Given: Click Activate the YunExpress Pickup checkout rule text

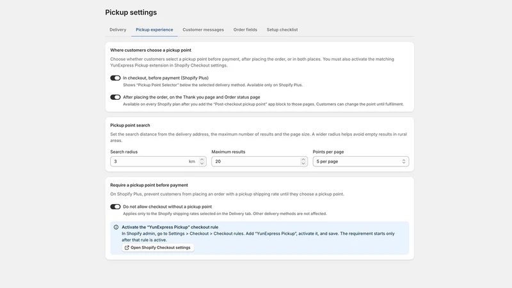Looking at the screenshot, I should click(x=170, y=227).
